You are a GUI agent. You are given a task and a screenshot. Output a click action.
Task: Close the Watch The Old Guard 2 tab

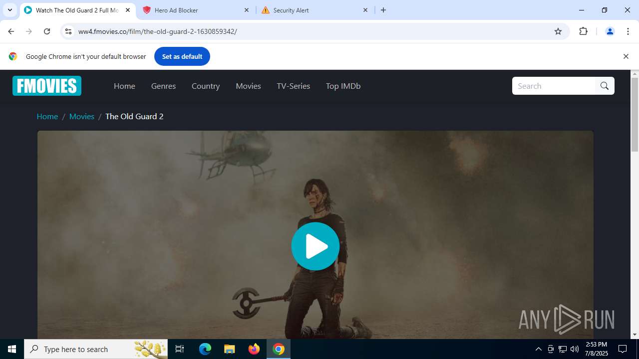(128, 10)
